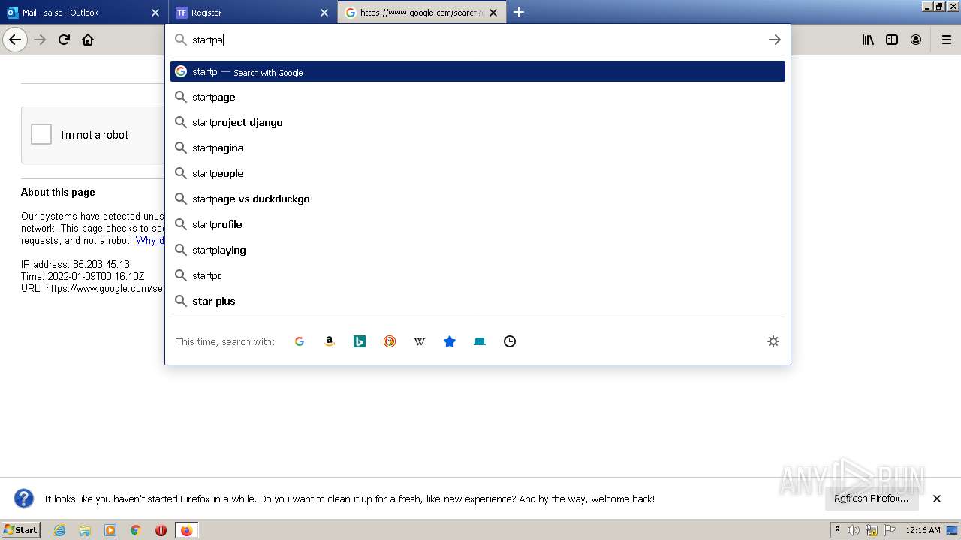Close the Mail - Outlook tab
The width and height of the screenshot is (961, 540).
(155, 13)
